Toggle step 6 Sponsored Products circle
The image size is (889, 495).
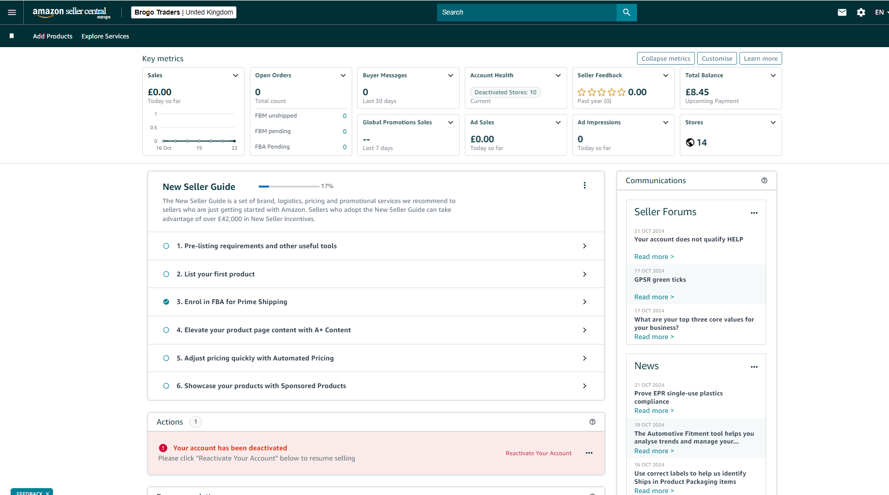click(166, 386)
